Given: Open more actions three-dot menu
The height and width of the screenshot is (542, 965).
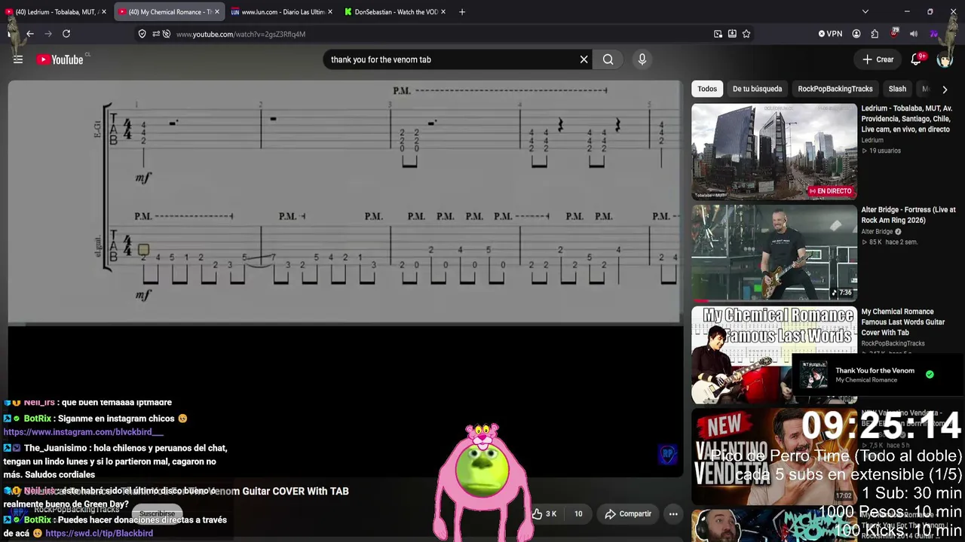Looking at the screenshot, I should pos(673,514).
